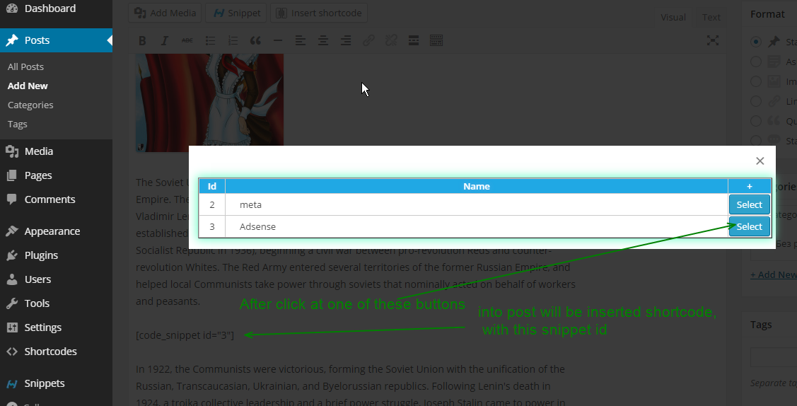Remove link icon in toolbar
Viewport: 797px width, 406px height.
click(391, 40)
